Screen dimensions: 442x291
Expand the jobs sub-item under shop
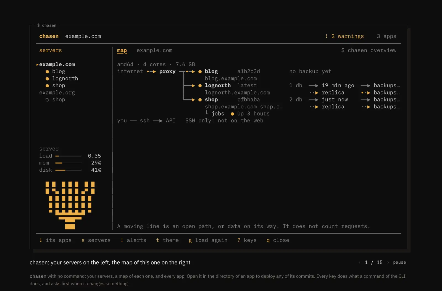(218, 114)
